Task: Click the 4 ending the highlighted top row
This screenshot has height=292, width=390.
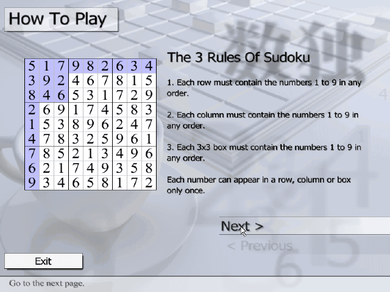Action: [x=149, y=66]
